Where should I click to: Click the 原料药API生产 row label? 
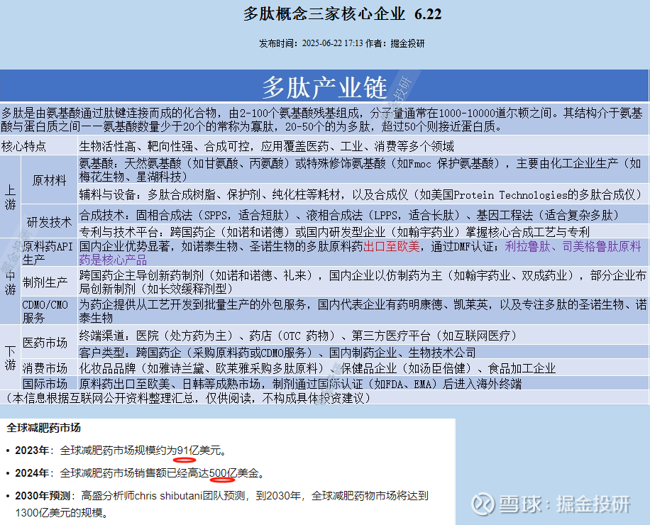click(x=48, y=253)
